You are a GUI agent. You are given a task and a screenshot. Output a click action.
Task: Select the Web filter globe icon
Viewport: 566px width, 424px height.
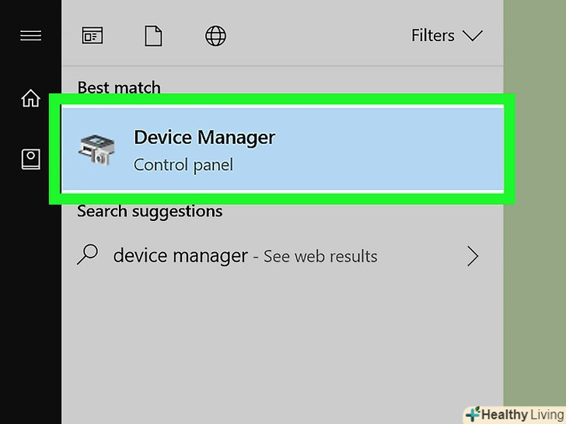click(215, 36)
